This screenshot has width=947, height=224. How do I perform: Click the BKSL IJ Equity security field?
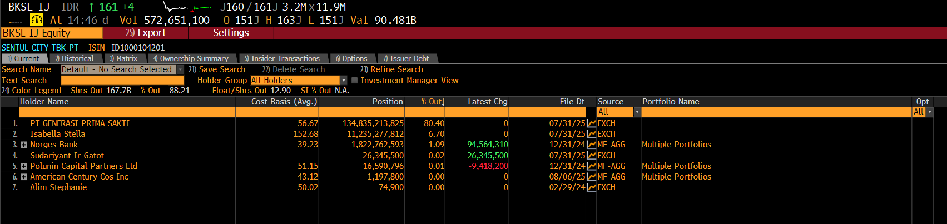pyautogui.click(x=52, y=33)
